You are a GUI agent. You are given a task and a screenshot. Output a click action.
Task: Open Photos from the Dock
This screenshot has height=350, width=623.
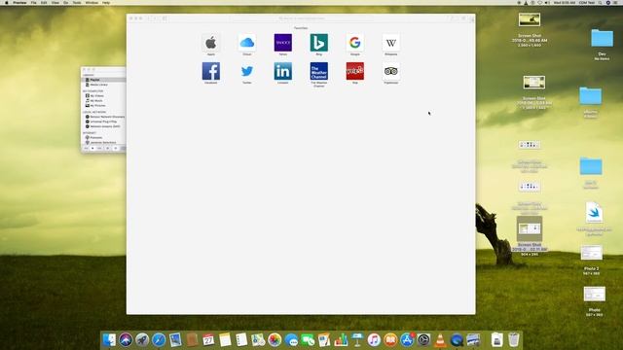click(275, 340)
